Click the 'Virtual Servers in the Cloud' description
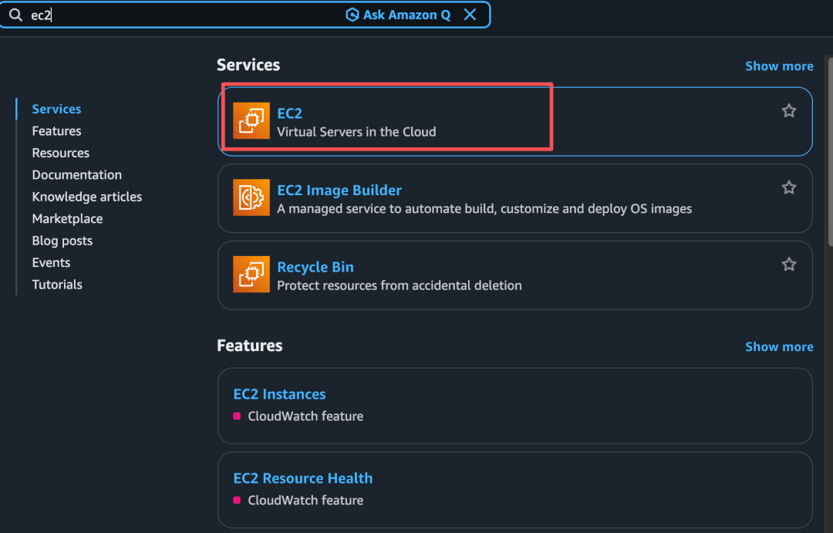This screenshot has height=533, width=833. click(x=356, y=132)
